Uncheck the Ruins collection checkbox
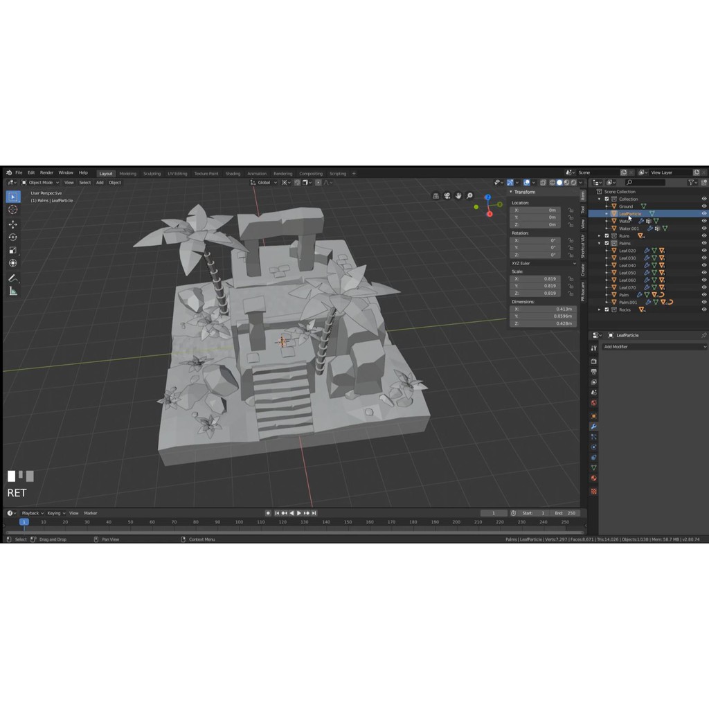 click(607, 236)
